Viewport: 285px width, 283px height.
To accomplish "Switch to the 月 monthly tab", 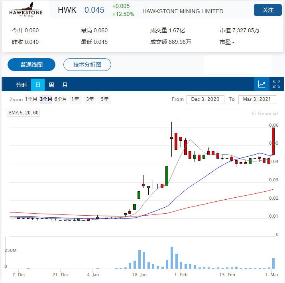I will (65, 85).
